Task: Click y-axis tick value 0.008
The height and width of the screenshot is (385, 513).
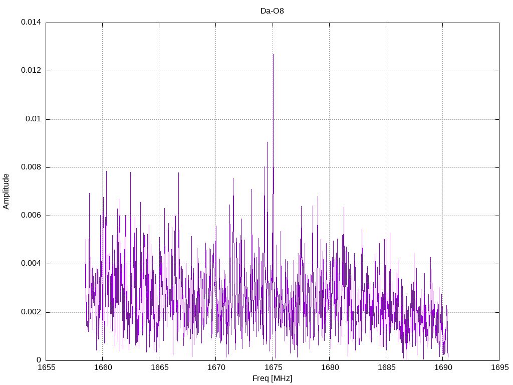Action: (31, 167)
